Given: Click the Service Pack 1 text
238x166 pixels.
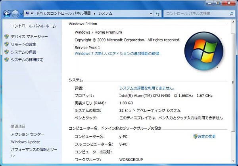Looking at the screenshot, I should 87,47.
